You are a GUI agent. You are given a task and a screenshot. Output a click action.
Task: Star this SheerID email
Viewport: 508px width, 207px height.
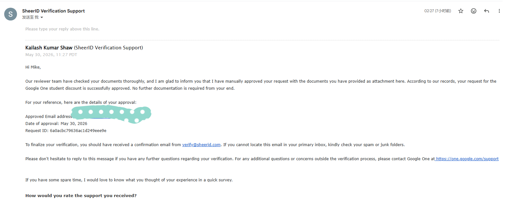461,11
